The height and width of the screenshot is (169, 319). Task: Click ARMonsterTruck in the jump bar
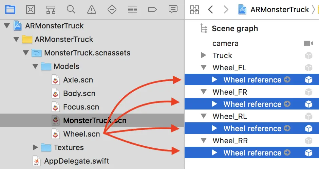279,9
